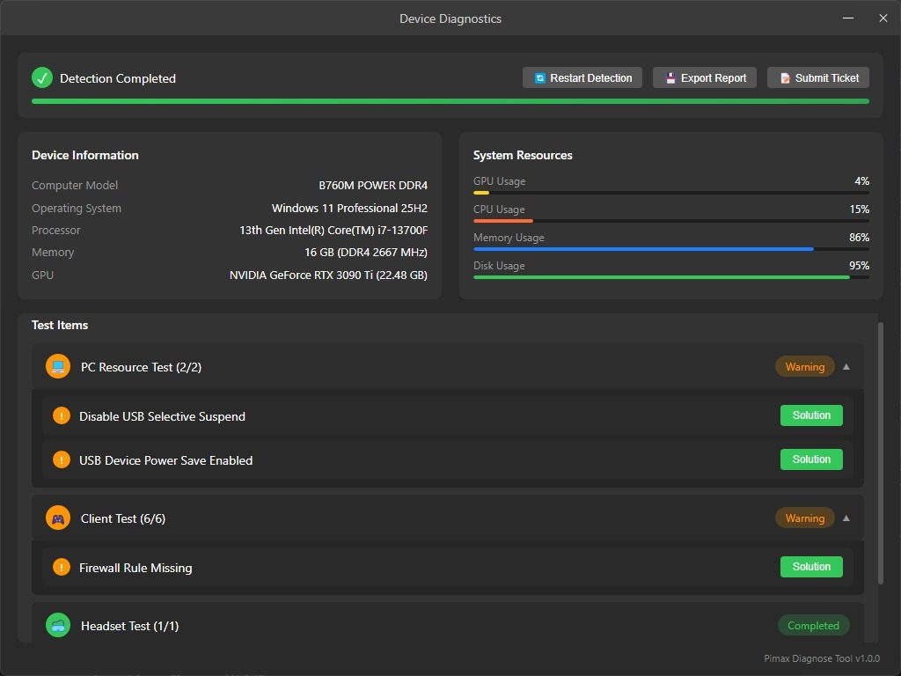Click the green Detection Completed checkmark icon
Screen dimensions: 901x676
[42, 77]
